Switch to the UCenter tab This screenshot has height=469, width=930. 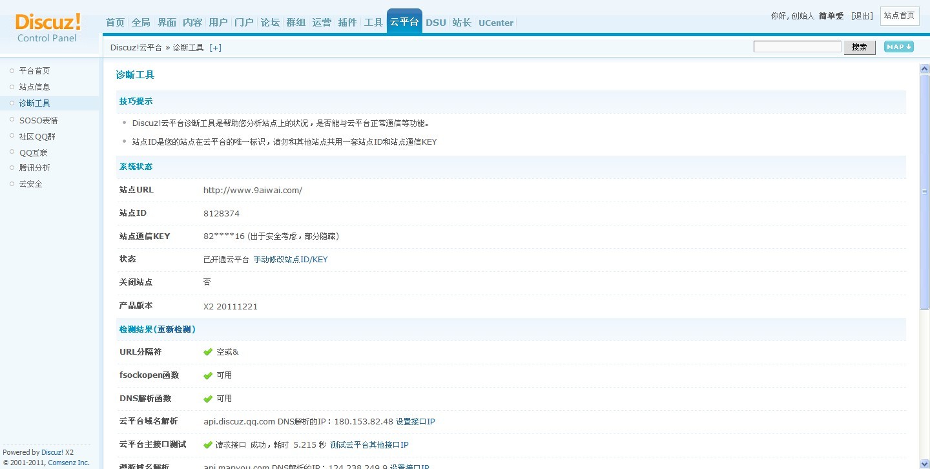click(495, 23)
